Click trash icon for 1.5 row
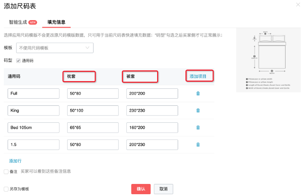 pos(198,144)
